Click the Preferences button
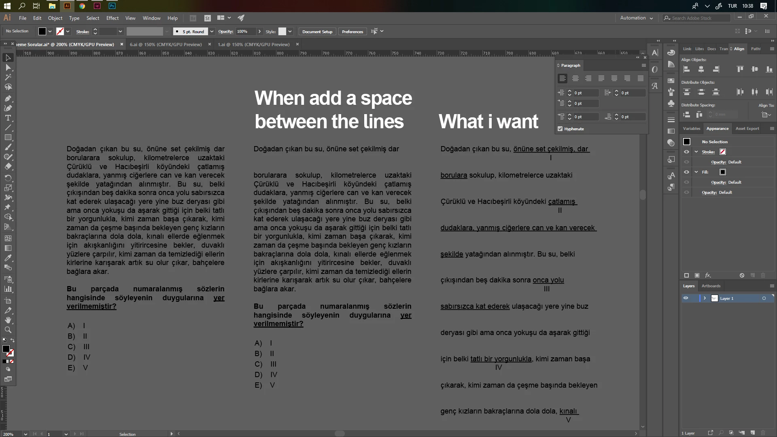Image resolution: width=777 pixels, height=437 pixels. point(352,32)
